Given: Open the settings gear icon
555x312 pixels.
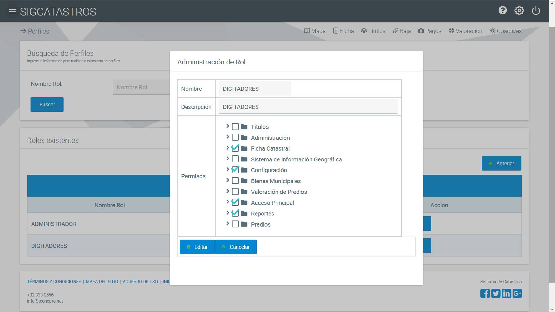Looking at the screenshot, I should tap(519, 11).
